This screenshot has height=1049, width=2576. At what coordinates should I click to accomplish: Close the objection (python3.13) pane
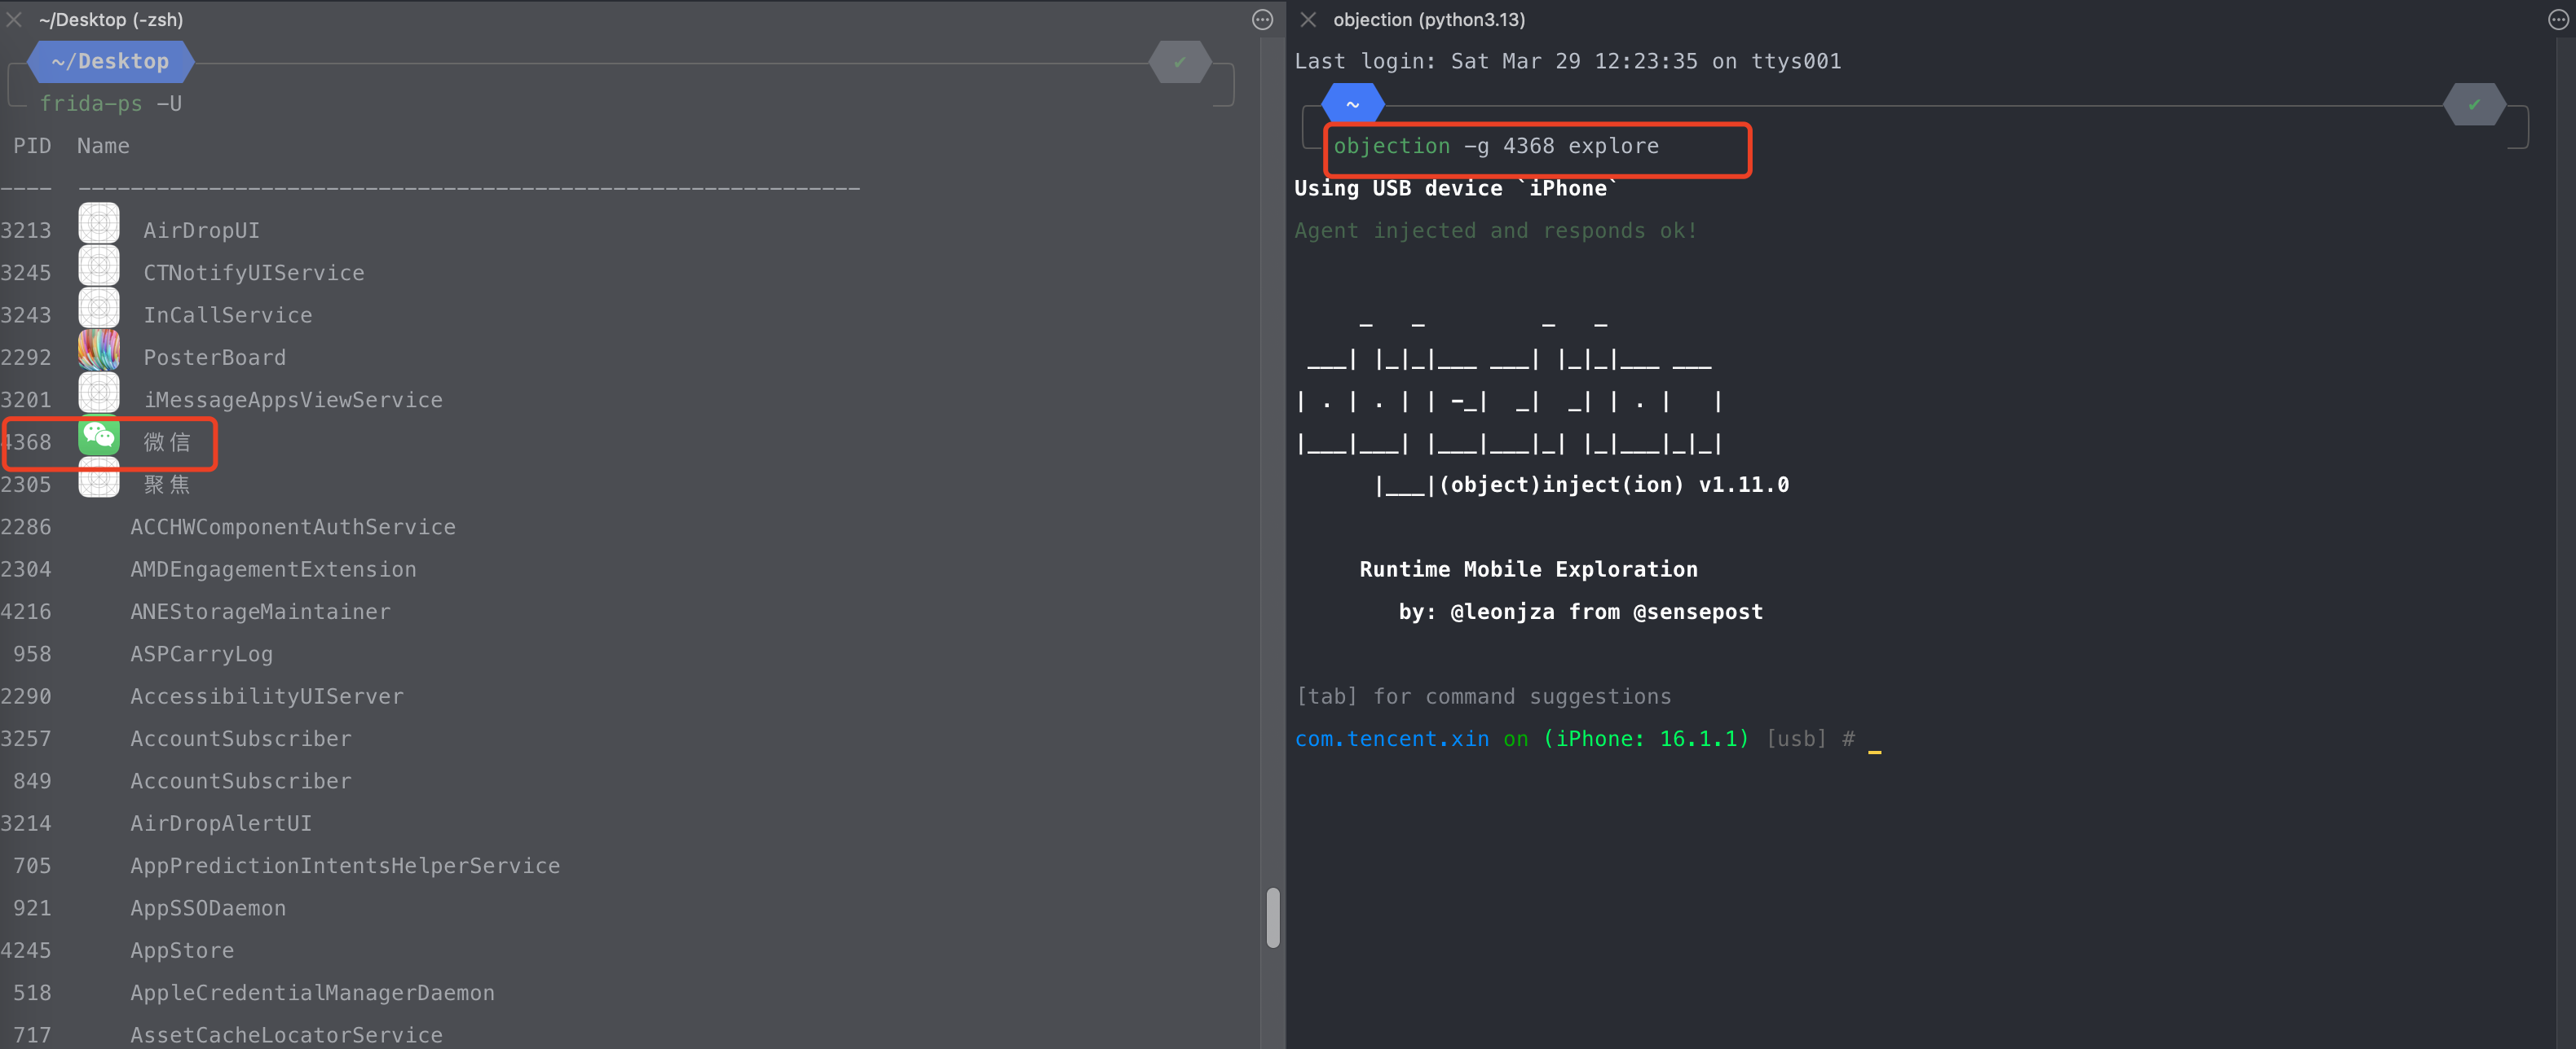(1308, 19)
